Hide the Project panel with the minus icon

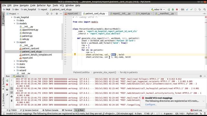(x=61, y=14)
